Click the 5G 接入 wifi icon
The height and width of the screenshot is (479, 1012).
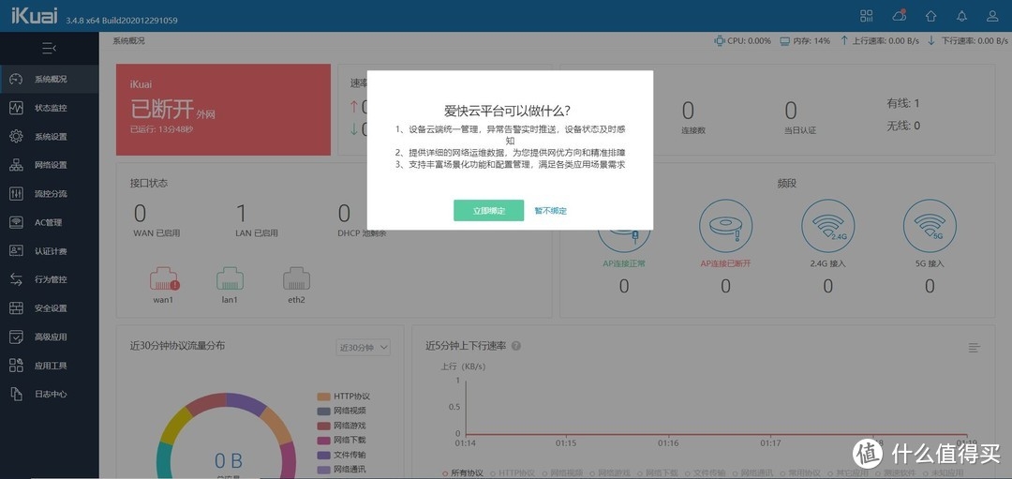coord(930,225)
